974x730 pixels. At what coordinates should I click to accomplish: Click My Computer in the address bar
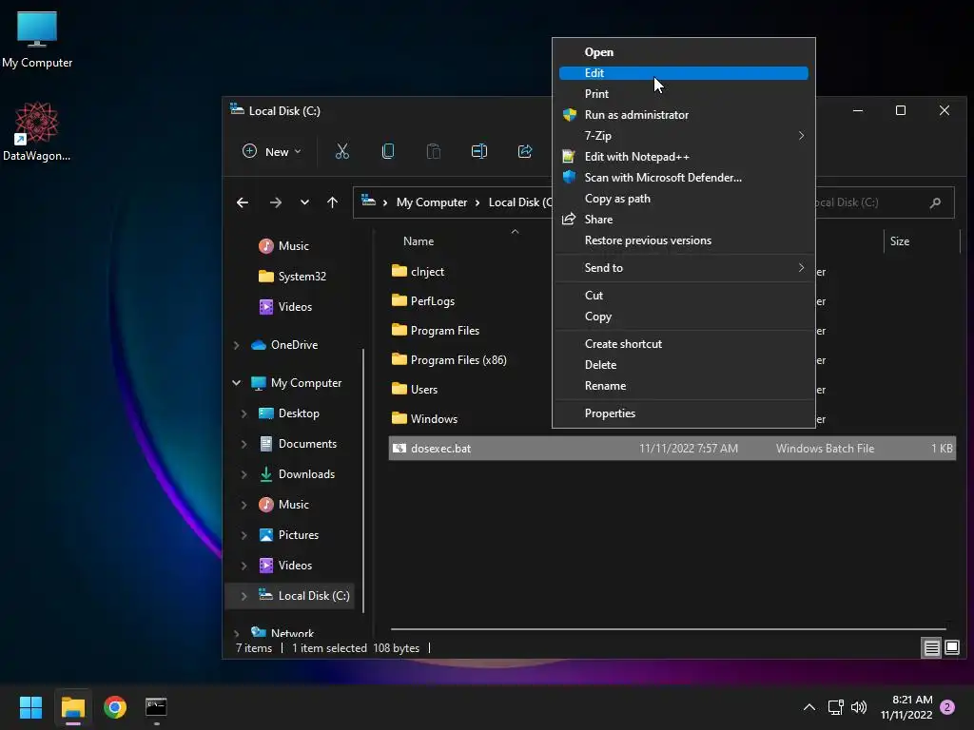tap(432, 202)
